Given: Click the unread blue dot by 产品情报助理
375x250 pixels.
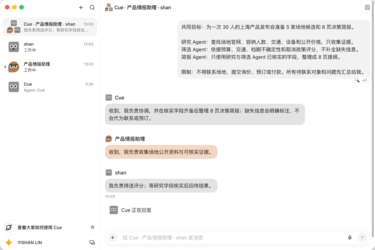Looking at the screenshot, I should pyautogui.click(x=5, y=67).
